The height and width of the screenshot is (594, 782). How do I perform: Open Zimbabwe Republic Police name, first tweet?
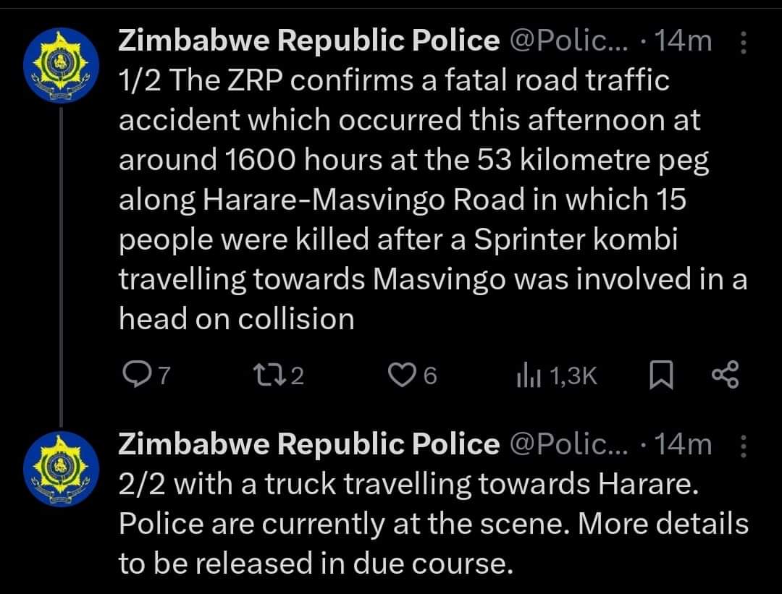308,41
